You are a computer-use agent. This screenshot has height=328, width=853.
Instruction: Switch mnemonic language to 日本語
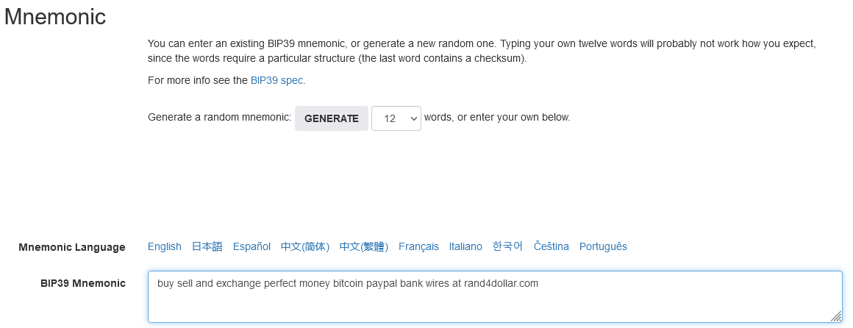[207, 246]
